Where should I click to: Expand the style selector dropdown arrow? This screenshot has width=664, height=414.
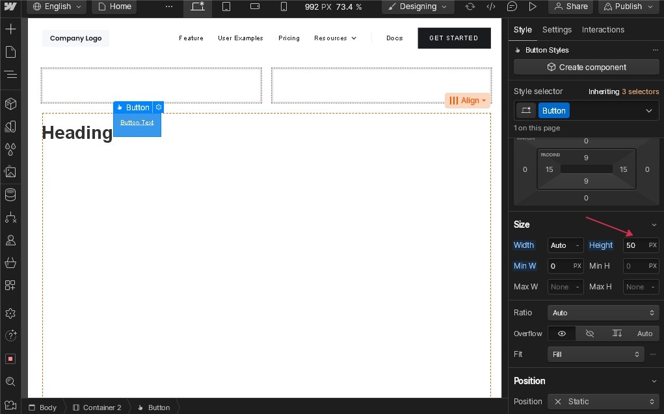pos(649,111)
